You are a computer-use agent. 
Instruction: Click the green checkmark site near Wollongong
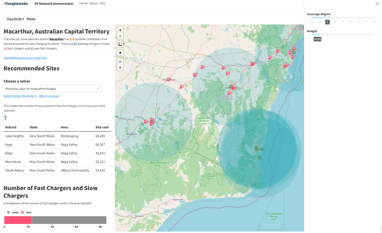294,53
